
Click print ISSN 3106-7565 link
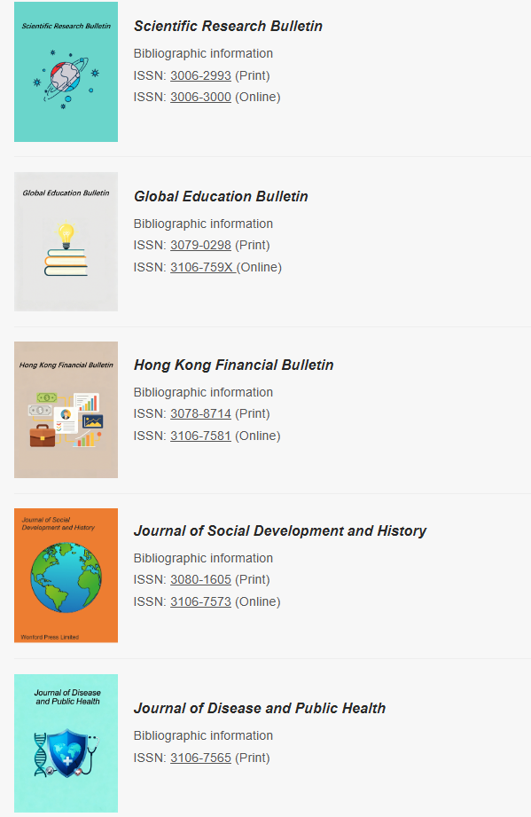click(x=200, y=758)
